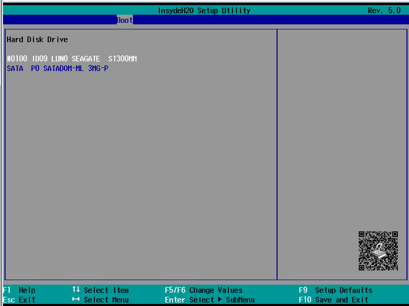Click the F10 Save and Exit hint

[333, 300]
